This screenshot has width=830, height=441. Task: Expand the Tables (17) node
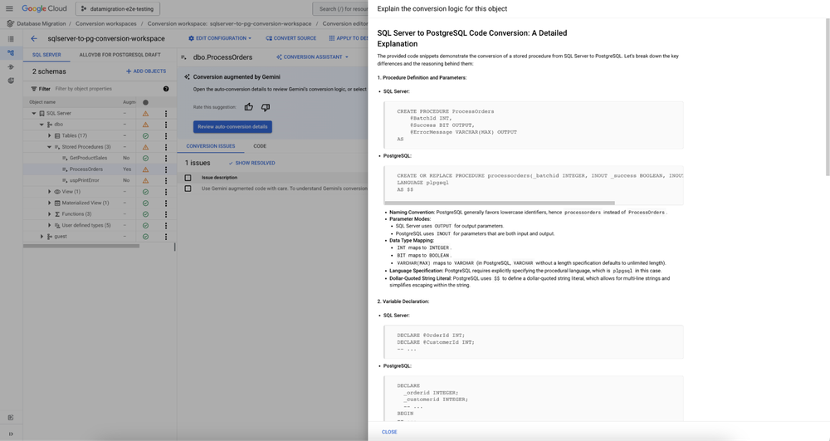point(50,136)
